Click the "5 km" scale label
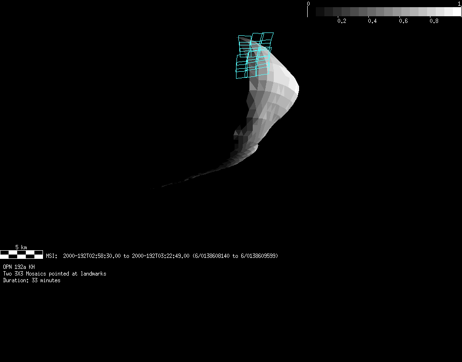 21,247
